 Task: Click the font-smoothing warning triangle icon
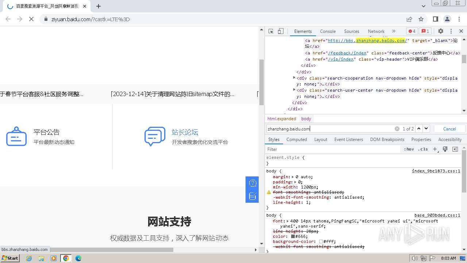(x=269, y=192)
